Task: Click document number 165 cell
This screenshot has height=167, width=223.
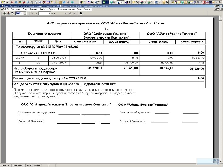Action: point(37,58)
